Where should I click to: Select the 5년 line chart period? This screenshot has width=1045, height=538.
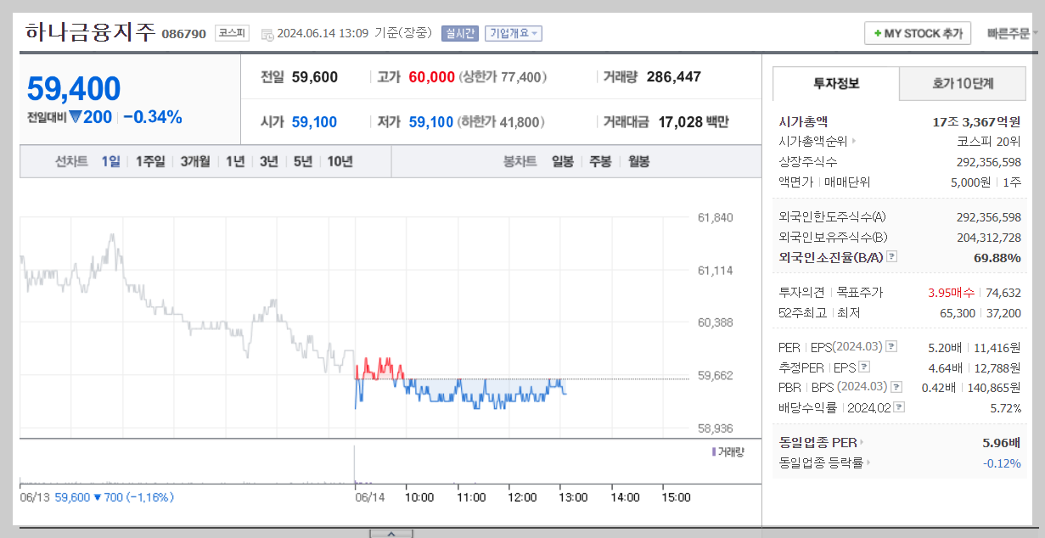pyautogui.click(x=303, y=161)
